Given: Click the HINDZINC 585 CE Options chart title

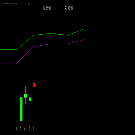Looking at the screenshot, I should pyautogui.click(x=19, y=4).
